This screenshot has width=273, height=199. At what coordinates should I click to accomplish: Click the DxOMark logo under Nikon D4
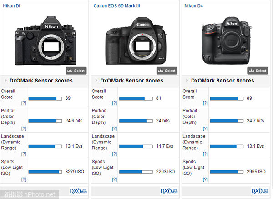[x=260, y=191]
